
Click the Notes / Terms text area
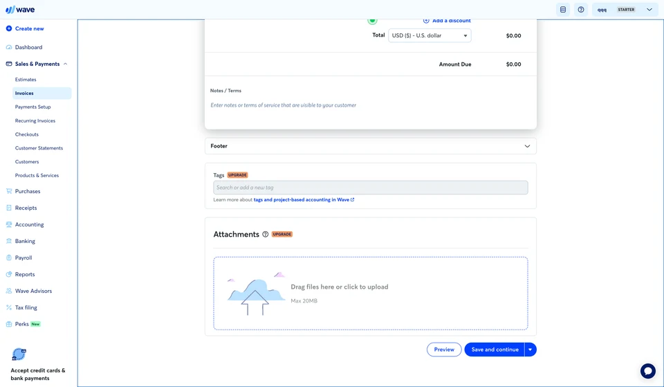371,105
